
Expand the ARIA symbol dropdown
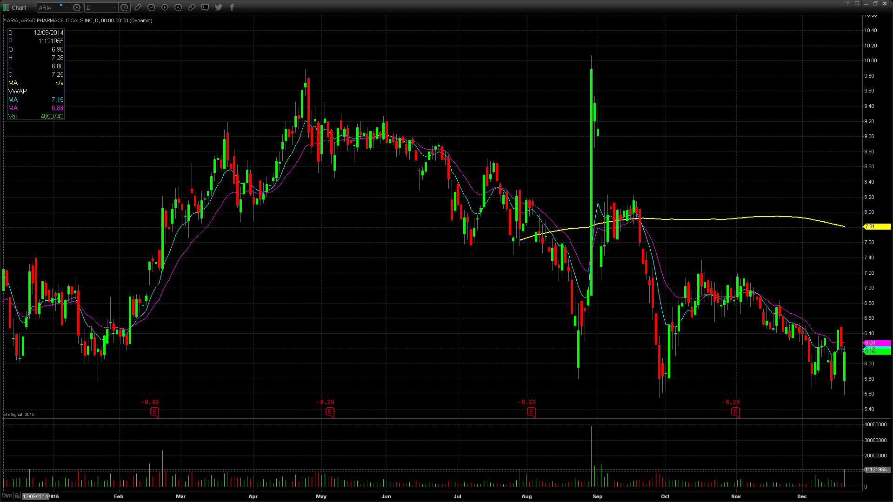(x=67, y=7)
